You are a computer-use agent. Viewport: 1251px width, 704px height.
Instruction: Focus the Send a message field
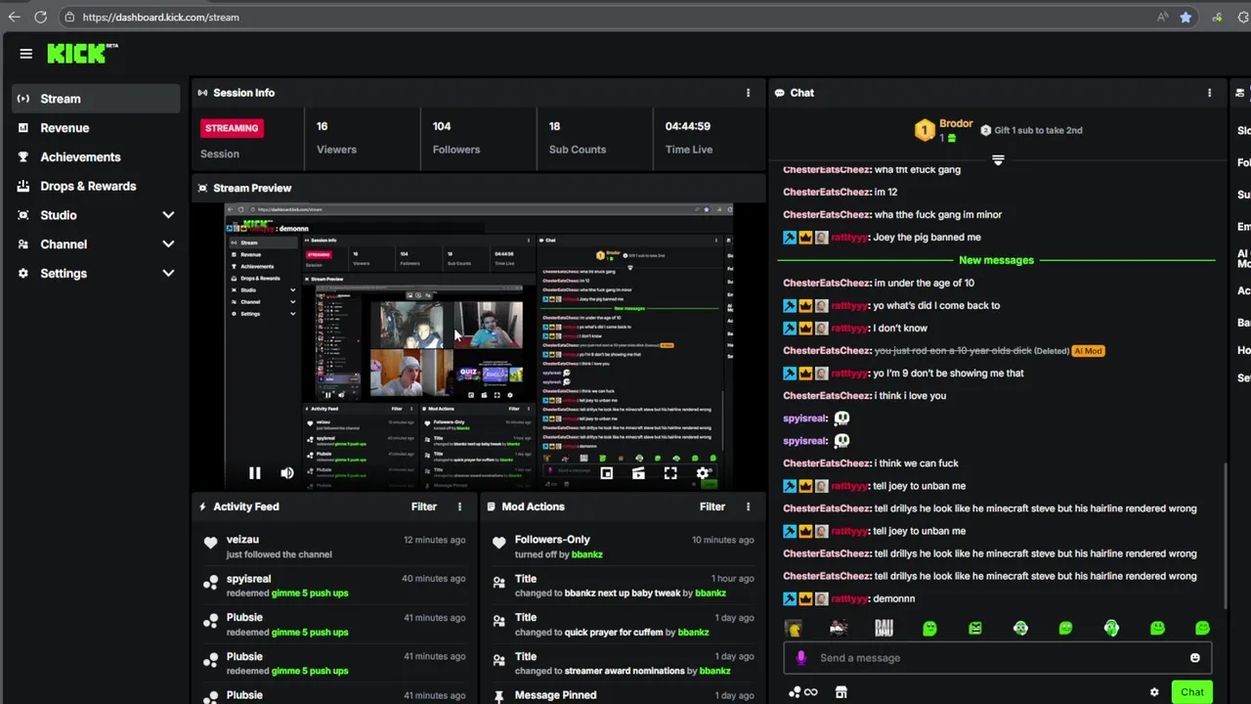[998, 658]
